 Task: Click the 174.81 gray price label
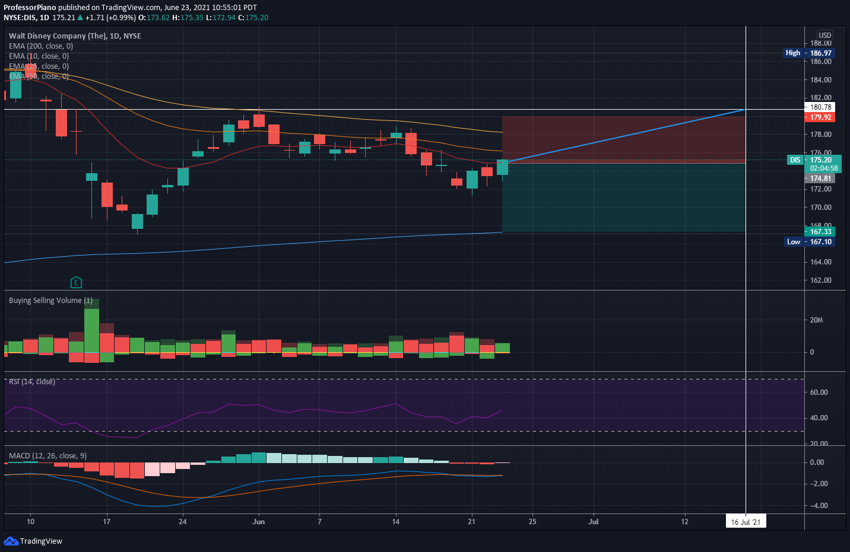[x=820, y=178]
